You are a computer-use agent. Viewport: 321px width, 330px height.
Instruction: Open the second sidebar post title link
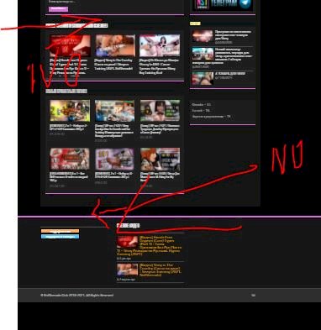coord(234,55)
